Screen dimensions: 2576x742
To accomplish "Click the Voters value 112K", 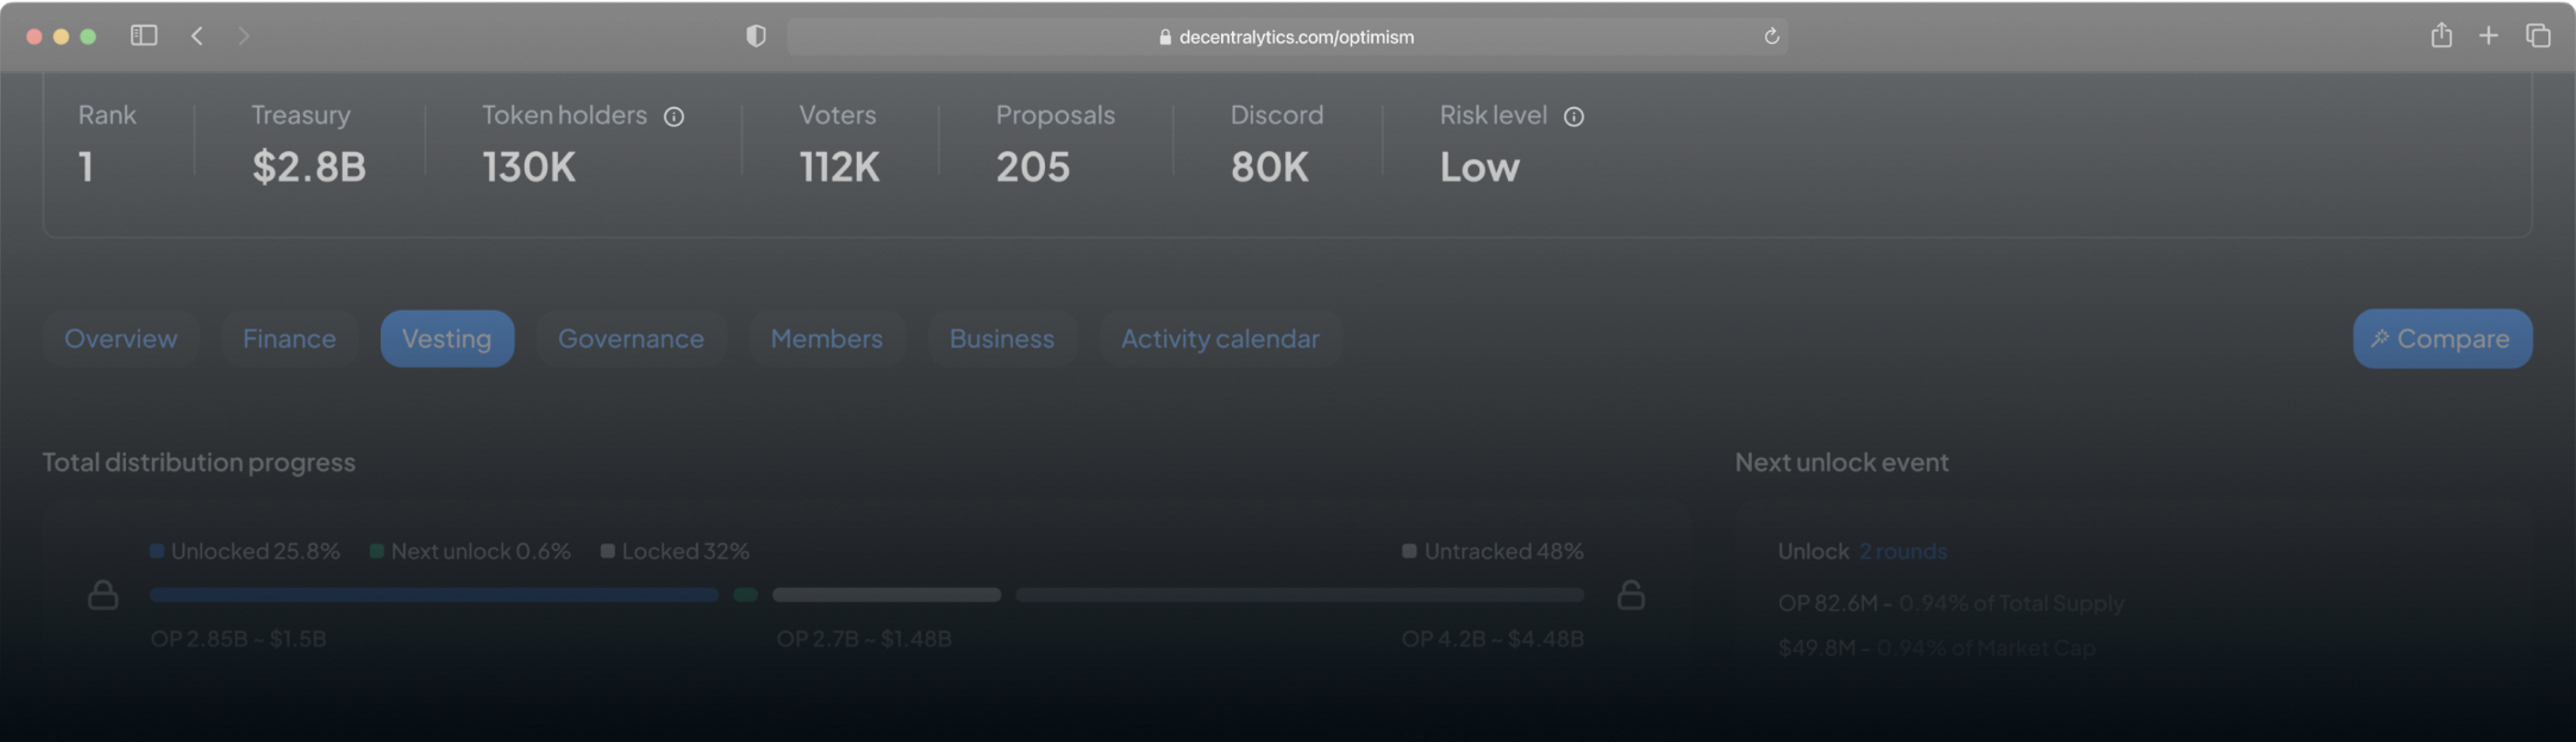I will click(839, 167).
